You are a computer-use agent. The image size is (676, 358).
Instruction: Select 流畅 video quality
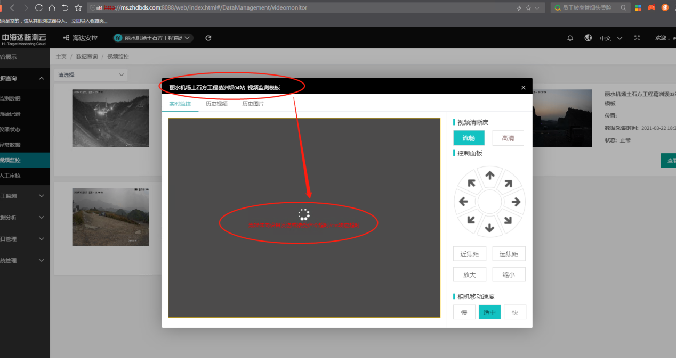pos(469,138)
